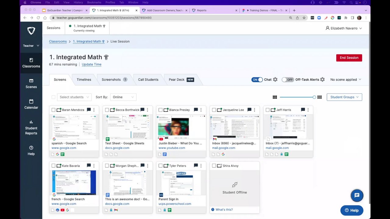Open Tyler Peters' more options menu

(201, 166)
